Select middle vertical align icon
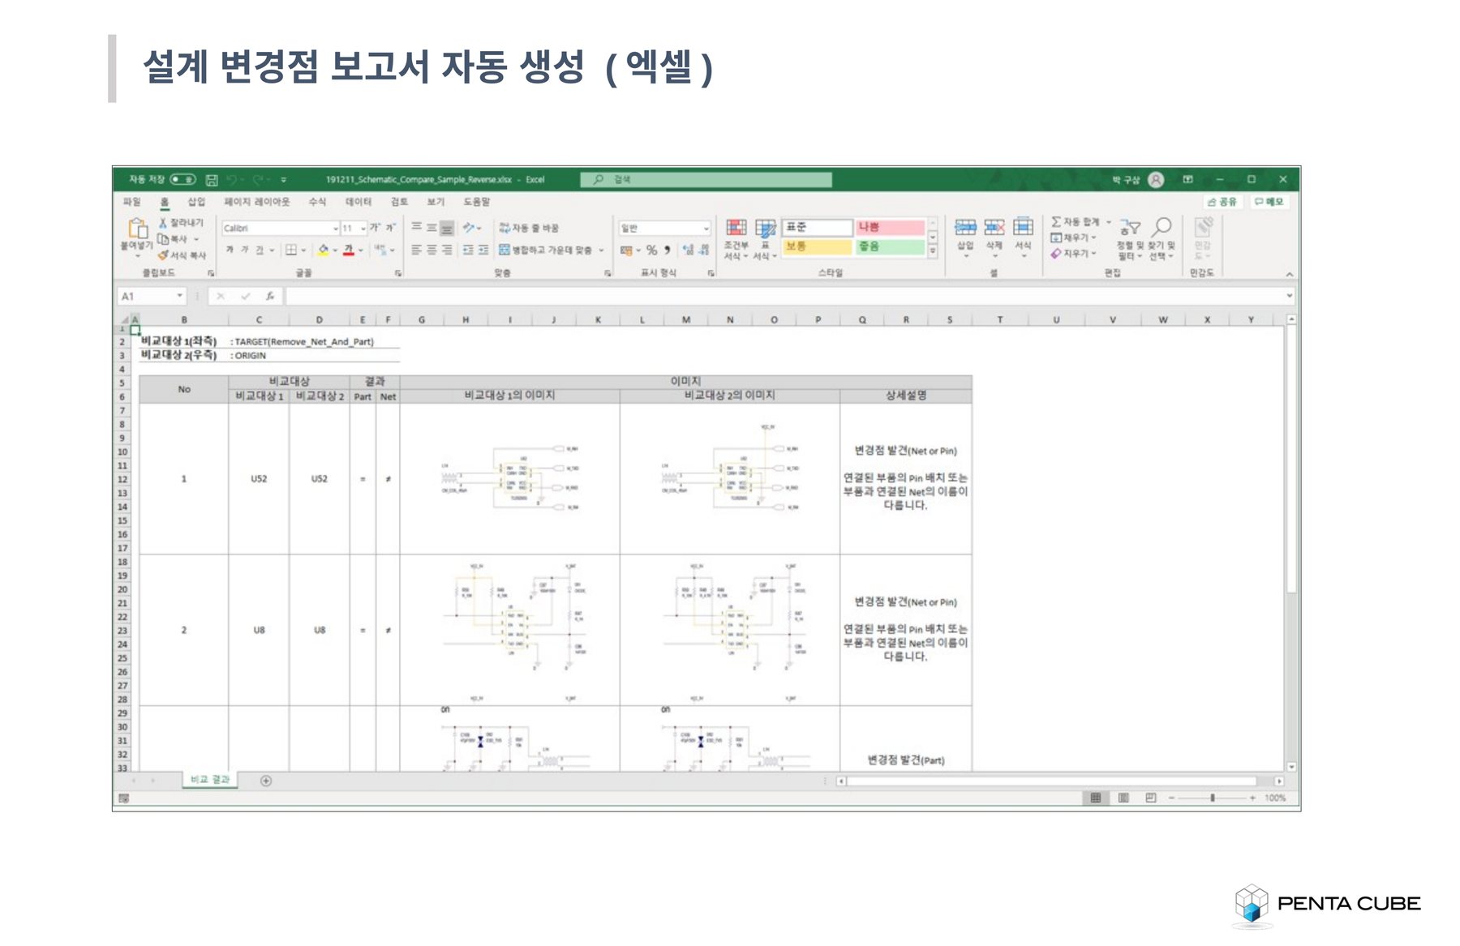Image resolution: width=1460 pixels, height=946 pixels. [432, 228]
